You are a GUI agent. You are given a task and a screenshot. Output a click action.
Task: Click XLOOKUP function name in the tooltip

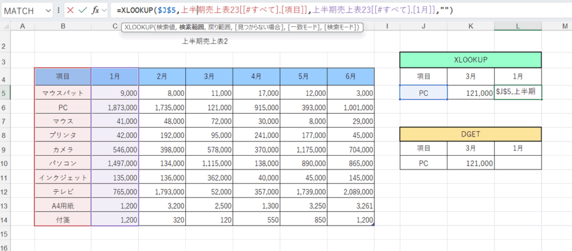[x=140, y=27]
